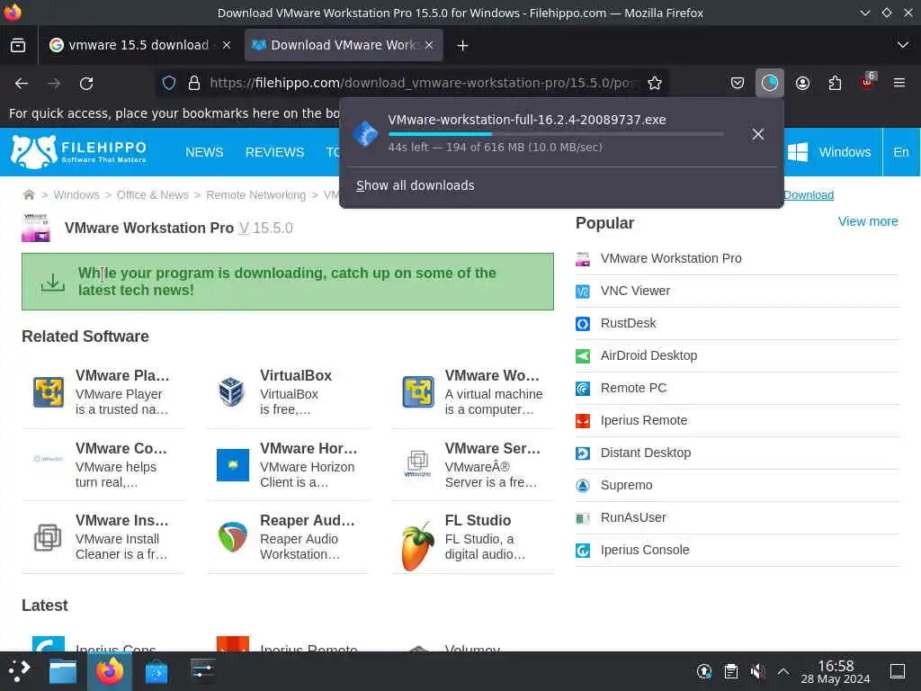Select the Download VMware Workstation tab

[344, 45]
